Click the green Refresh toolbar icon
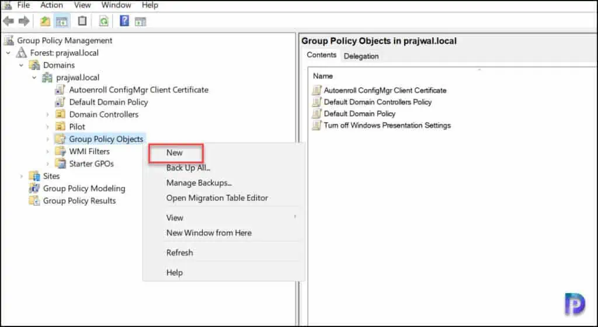The width and height of the screenshot is (598, 327). [103, 21]
